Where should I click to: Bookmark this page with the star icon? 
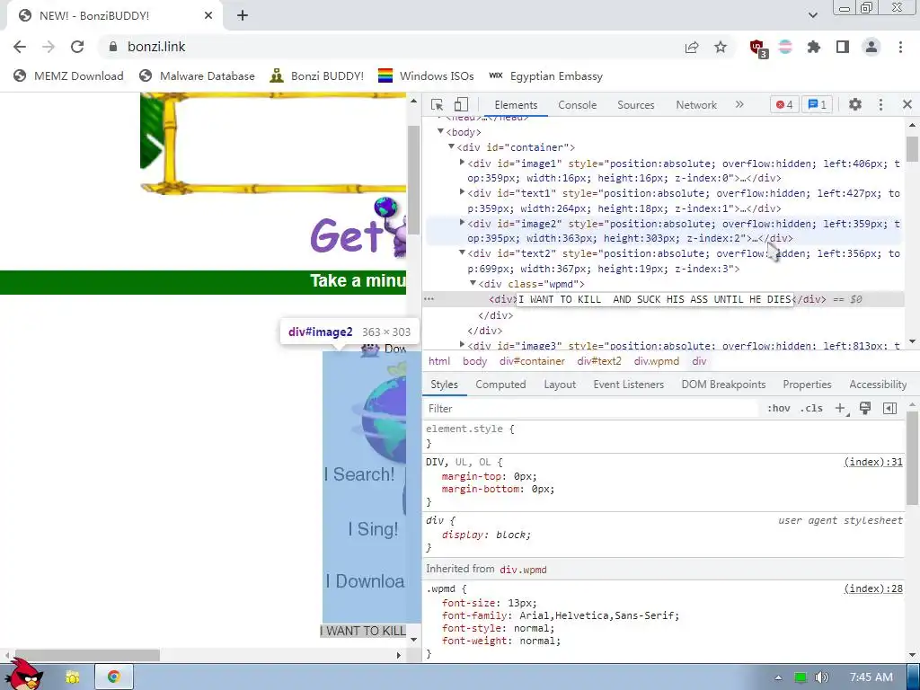click(721, 47)
